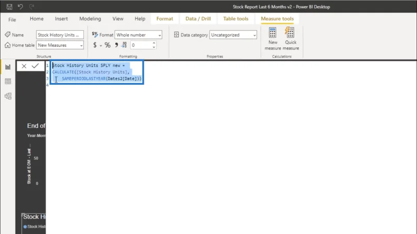Switch to Home ribbon tab

point(36,19)
